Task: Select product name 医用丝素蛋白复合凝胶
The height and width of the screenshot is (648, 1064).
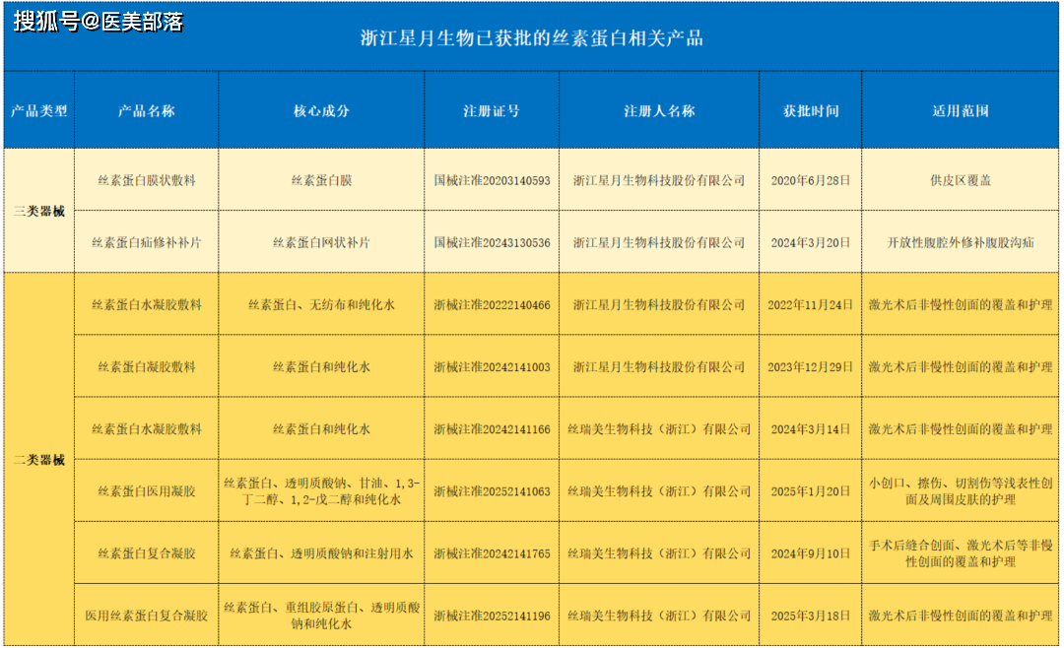Action: pos(147,616)
